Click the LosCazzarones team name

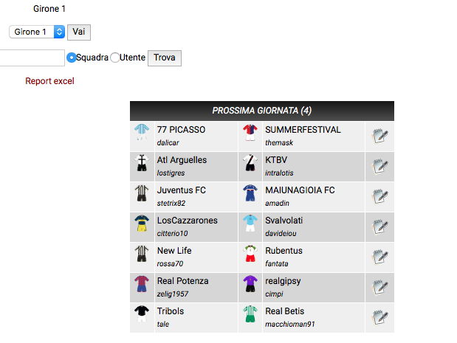point(187,221)
